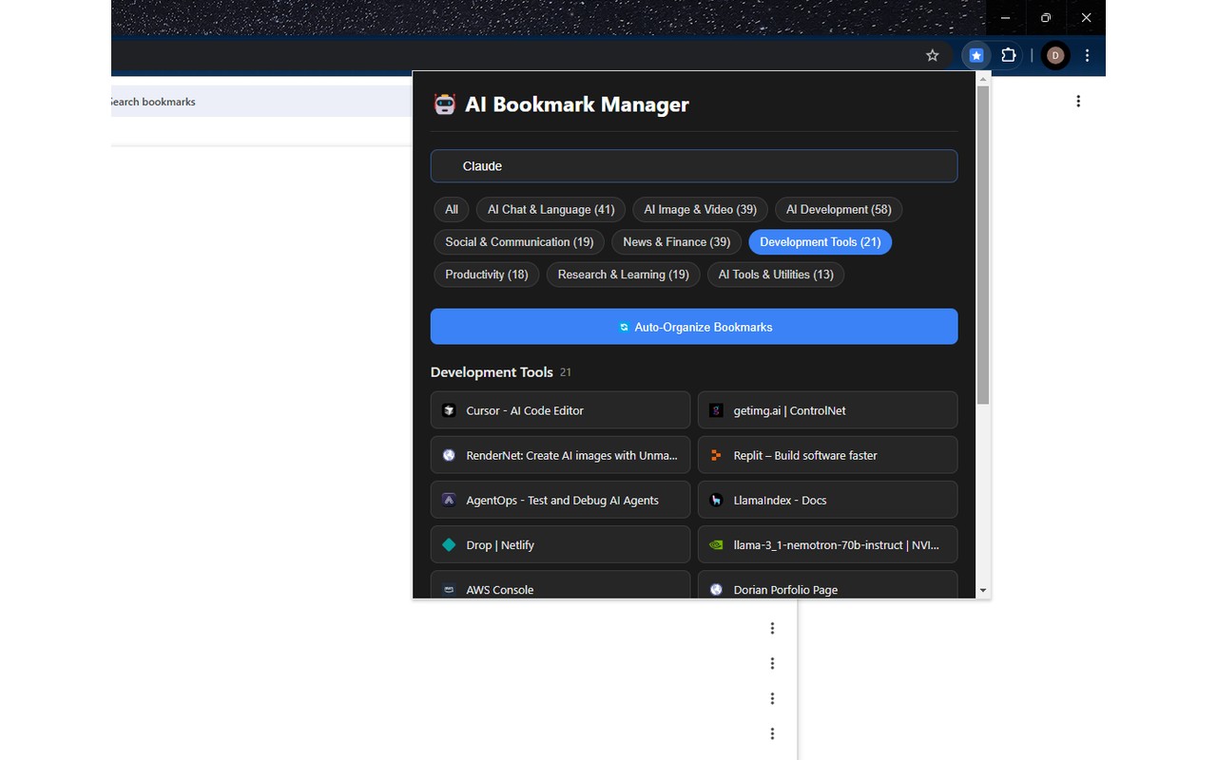Click the popup scrollbar down arrow

pos(983,591)
